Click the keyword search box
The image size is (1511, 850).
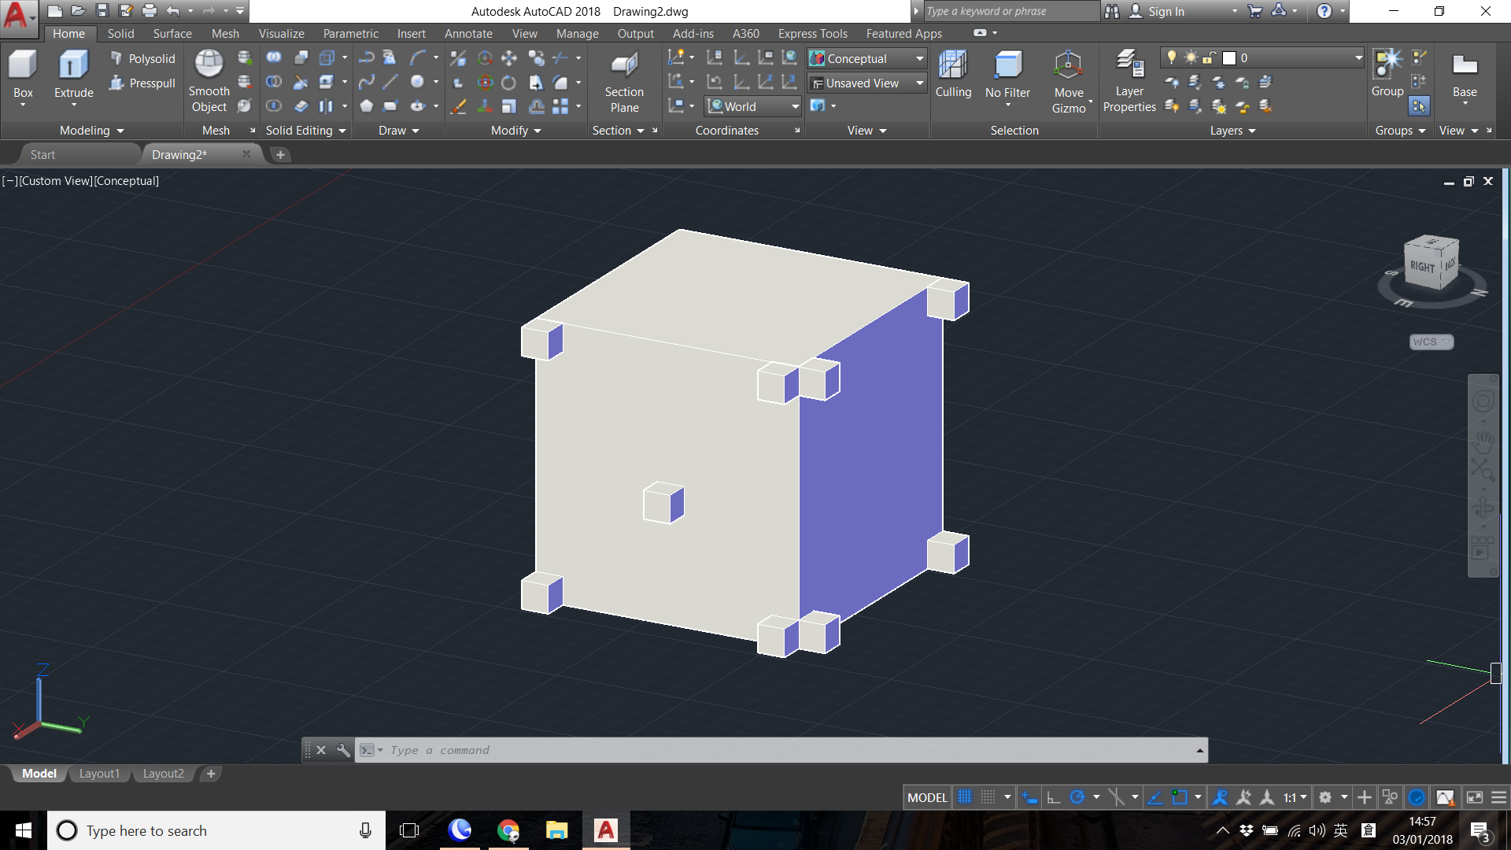[x=1011, y=11]
